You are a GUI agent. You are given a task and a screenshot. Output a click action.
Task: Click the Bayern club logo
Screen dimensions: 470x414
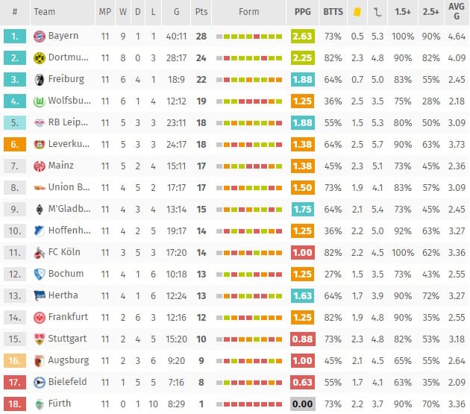point(40,37)
